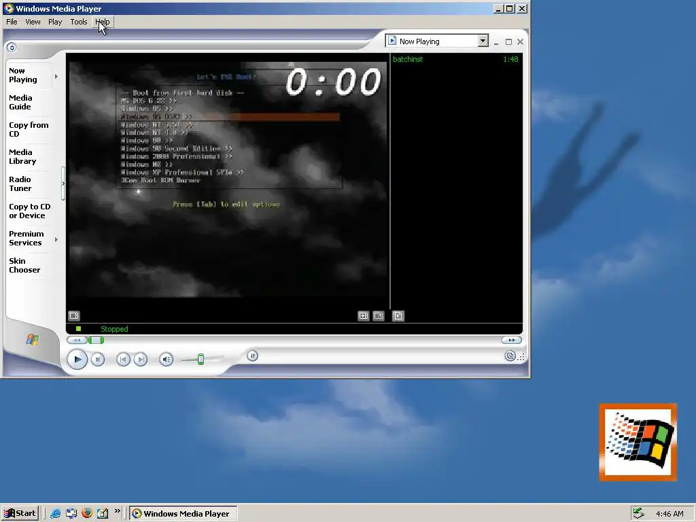Go to Copy from CD
Viewport: 696px width, 522px height.
coord(29,129)
